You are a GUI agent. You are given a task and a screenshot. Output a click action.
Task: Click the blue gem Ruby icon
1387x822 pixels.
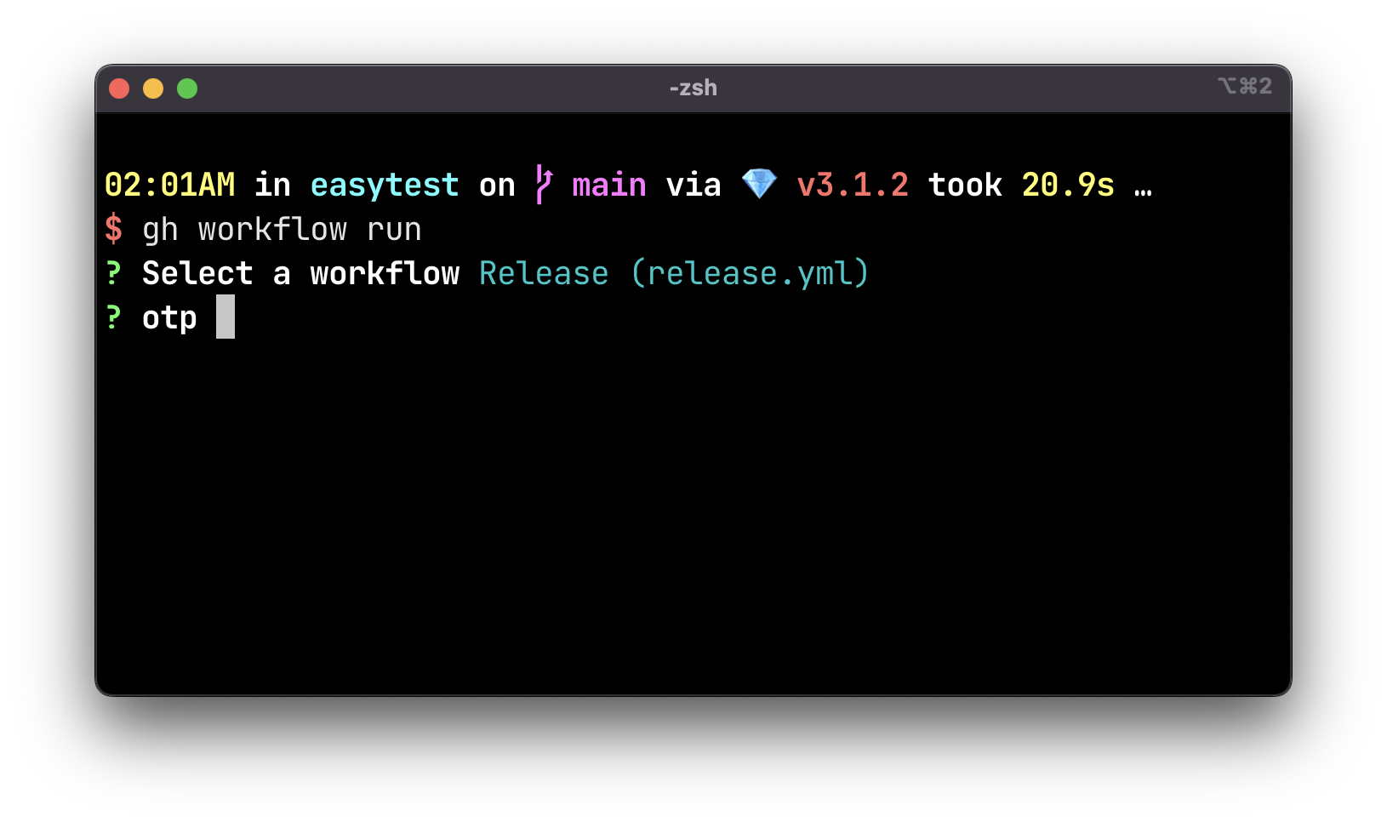[759, 184]
